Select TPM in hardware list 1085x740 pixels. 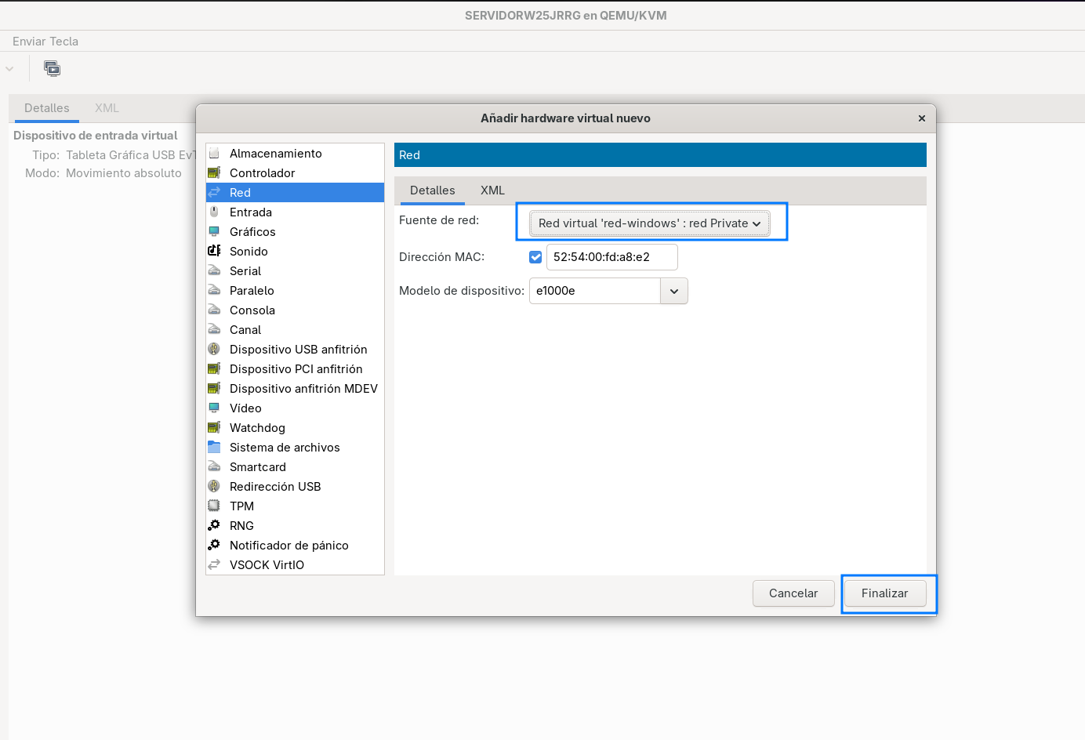tap(295, 506)
